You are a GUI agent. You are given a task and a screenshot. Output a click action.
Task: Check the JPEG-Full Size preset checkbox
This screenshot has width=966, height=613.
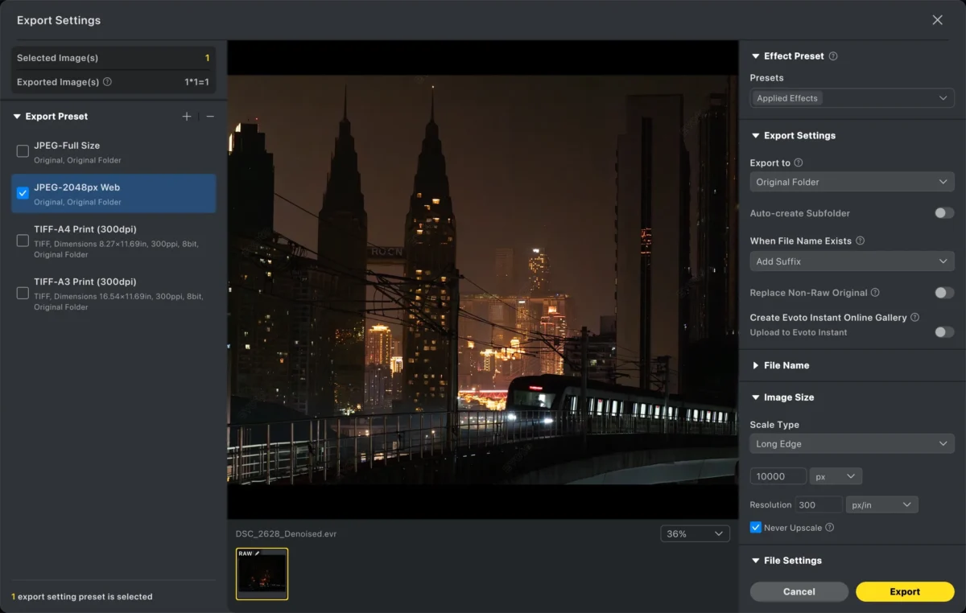[x=23, y=151]
